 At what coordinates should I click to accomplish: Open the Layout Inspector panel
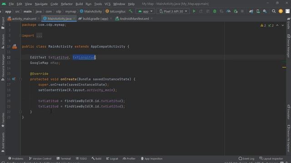(x=271, y=158)
